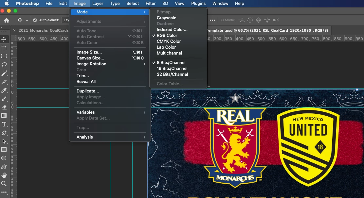Click the 3D slide camera icon

click(267, 20)
